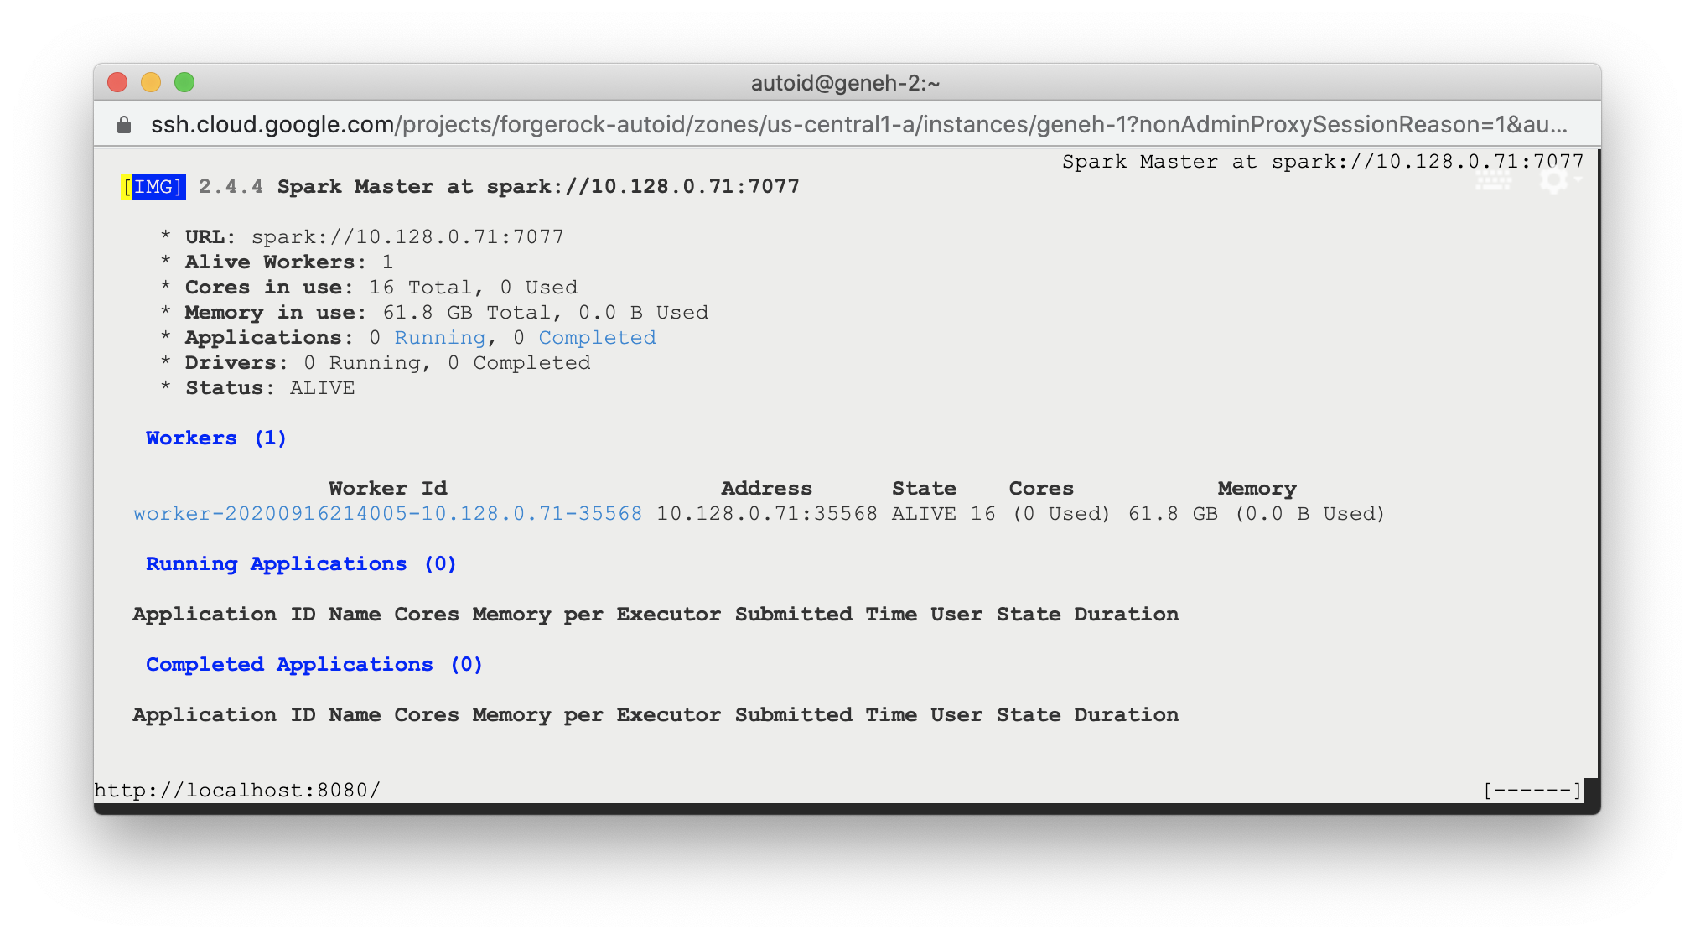1695x939 pixels.
Task: Open the on-screen keyboard icon
Action: tap(1493, 181)
